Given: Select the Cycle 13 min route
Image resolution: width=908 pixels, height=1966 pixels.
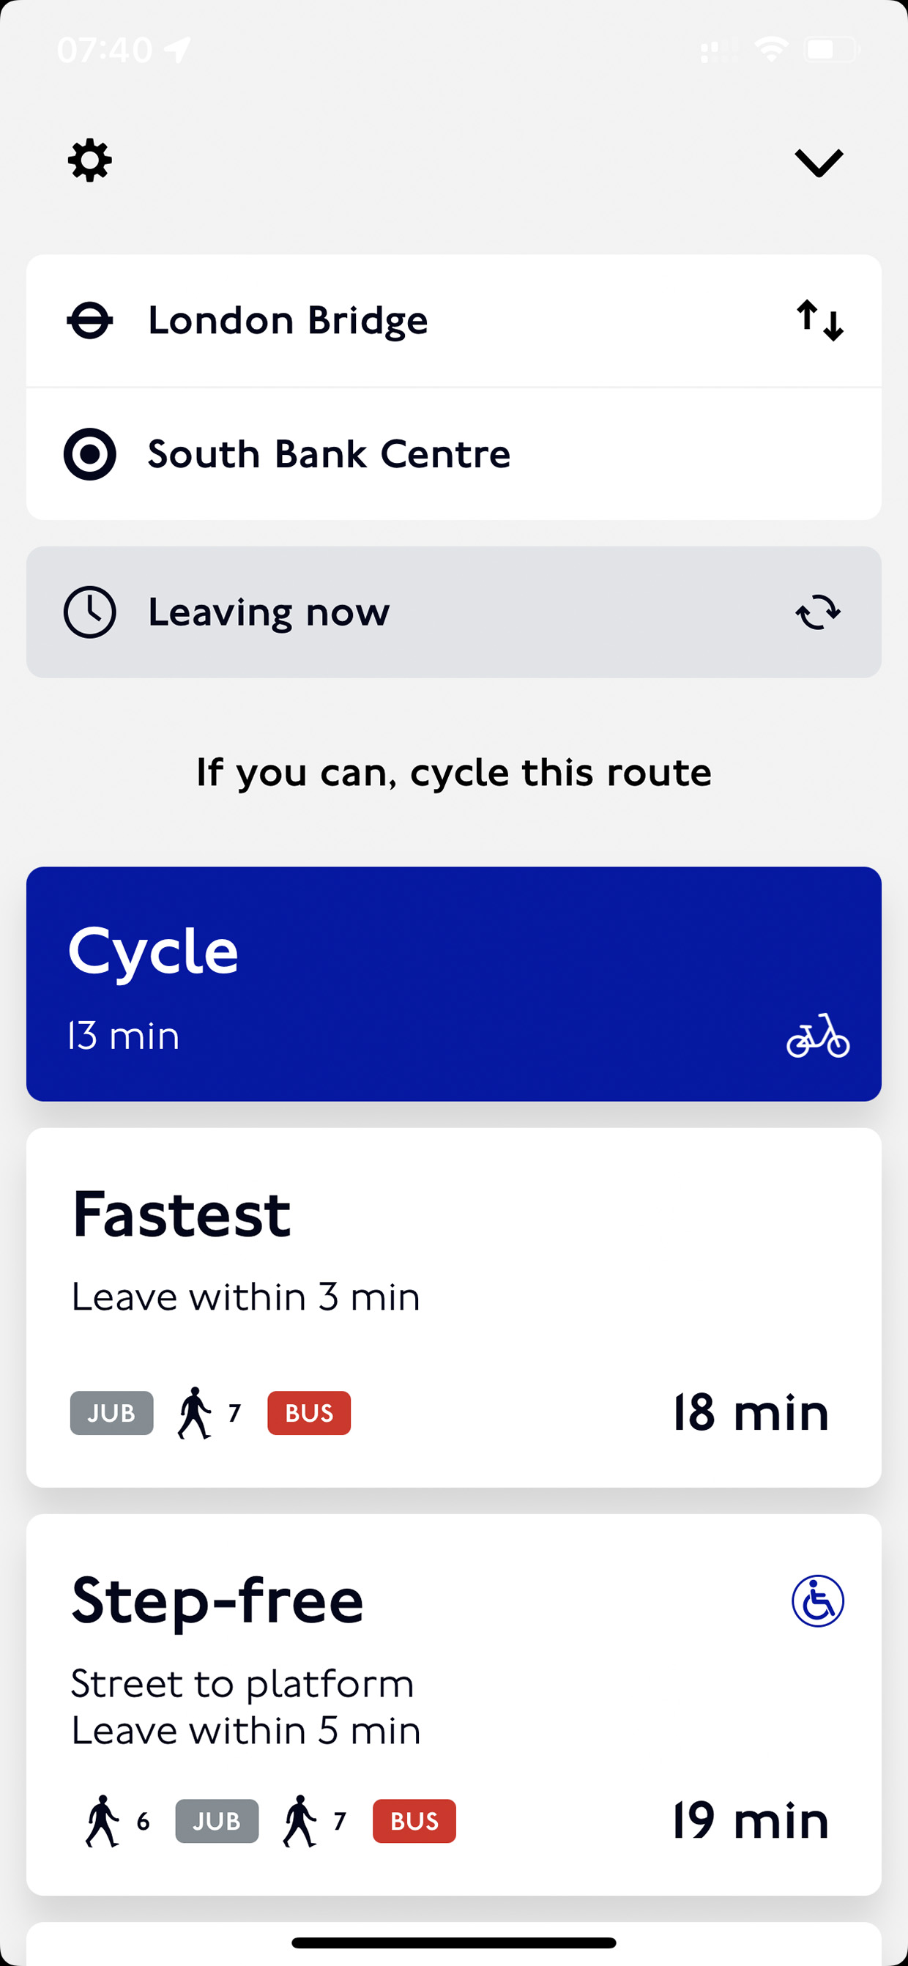Looking at the screenshot, I should click(x=454, y=984).
